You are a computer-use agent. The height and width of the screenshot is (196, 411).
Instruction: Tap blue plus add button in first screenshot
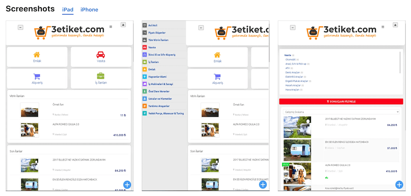point(127,185)
